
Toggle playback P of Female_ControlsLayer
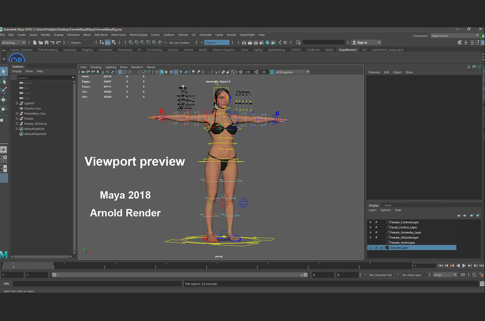tap(376, 222)
